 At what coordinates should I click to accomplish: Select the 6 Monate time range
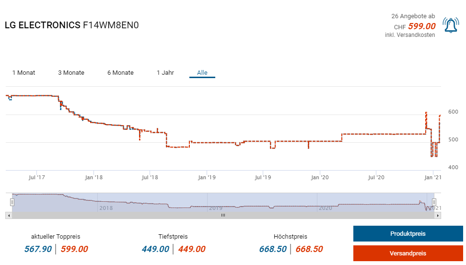click(120, 73)
